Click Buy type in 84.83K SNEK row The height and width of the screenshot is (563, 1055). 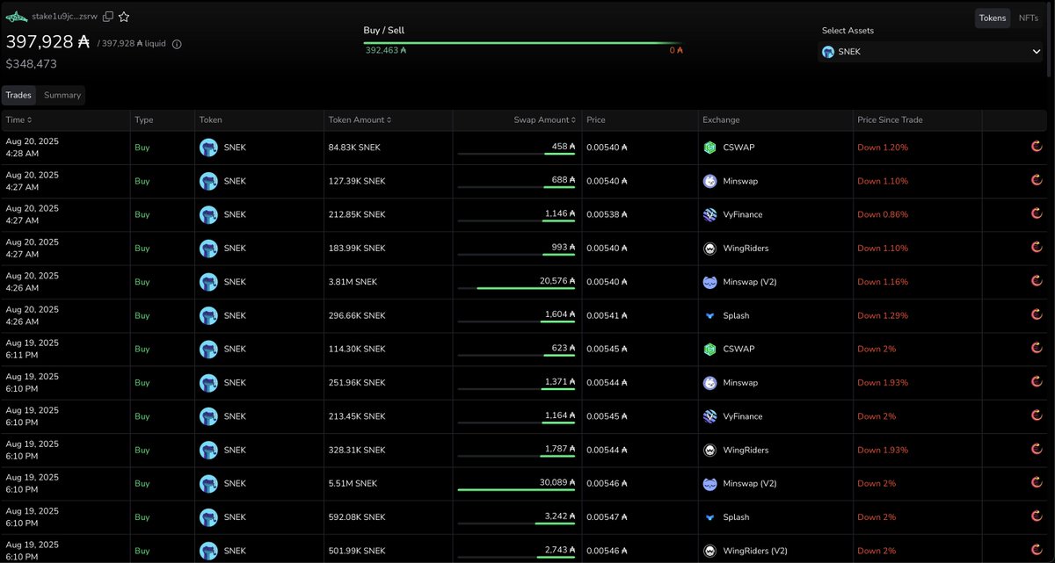[x=142, y=148]
